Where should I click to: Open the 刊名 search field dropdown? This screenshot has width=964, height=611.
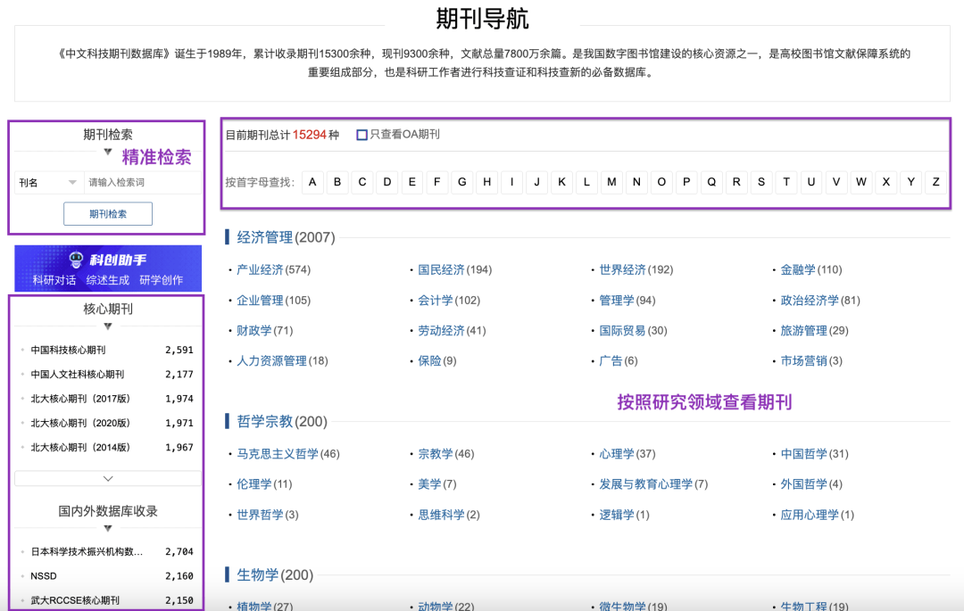pos(48,183)
